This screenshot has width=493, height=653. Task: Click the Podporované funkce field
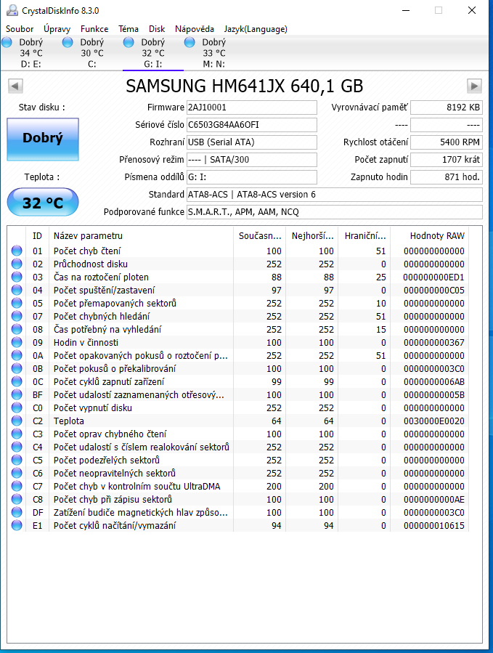[335, 212]
